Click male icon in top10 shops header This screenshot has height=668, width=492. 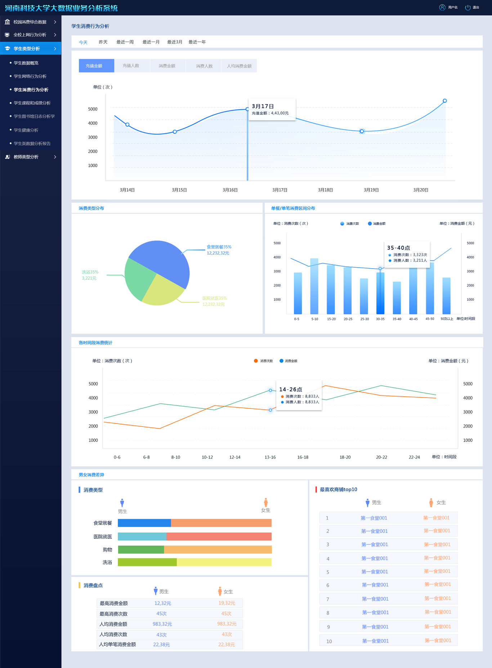367,503
